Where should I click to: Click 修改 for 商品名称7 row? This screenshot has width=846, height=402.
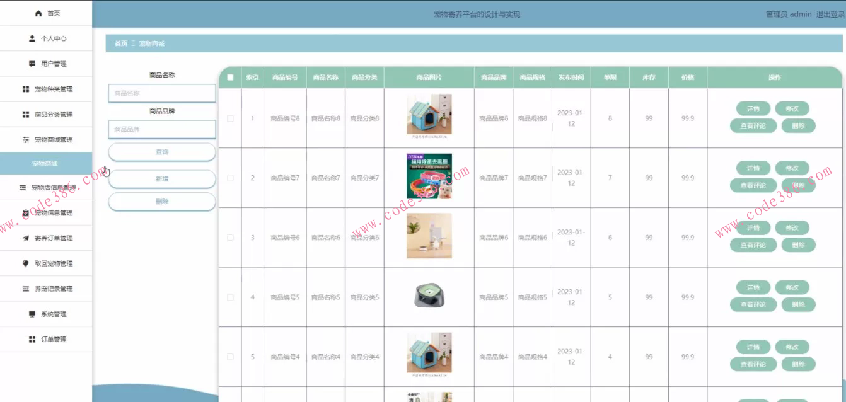[792, 168]
